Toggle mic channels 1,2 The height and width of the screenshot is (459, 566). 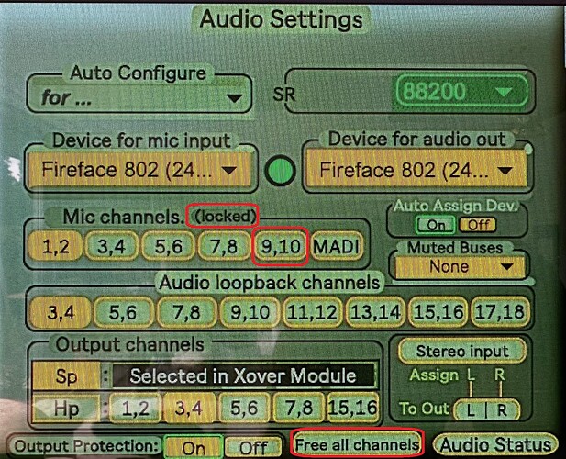pyautogui.click(x=55, y=246)
